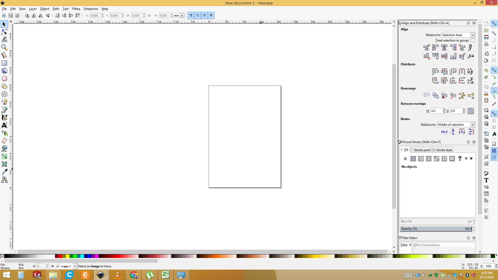498x280 pixels.
Task: Select the Spiral tool
Action: tap(4, 94)
